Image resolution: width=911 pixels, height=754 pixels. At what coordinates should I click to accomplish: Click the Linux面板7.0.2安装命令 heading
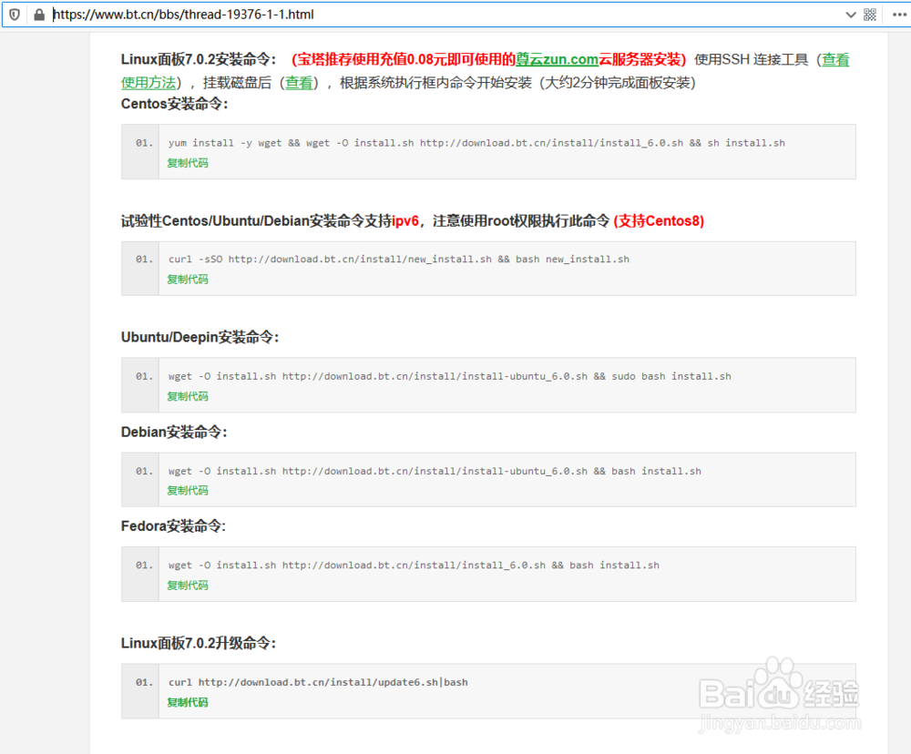pos(199,60)
